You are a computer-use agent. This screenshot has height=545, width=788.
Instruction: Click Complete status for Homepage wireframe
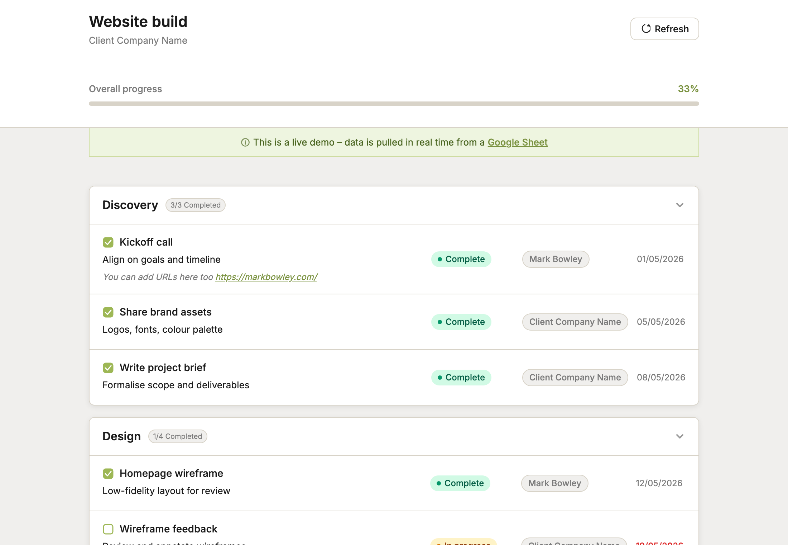460,483
